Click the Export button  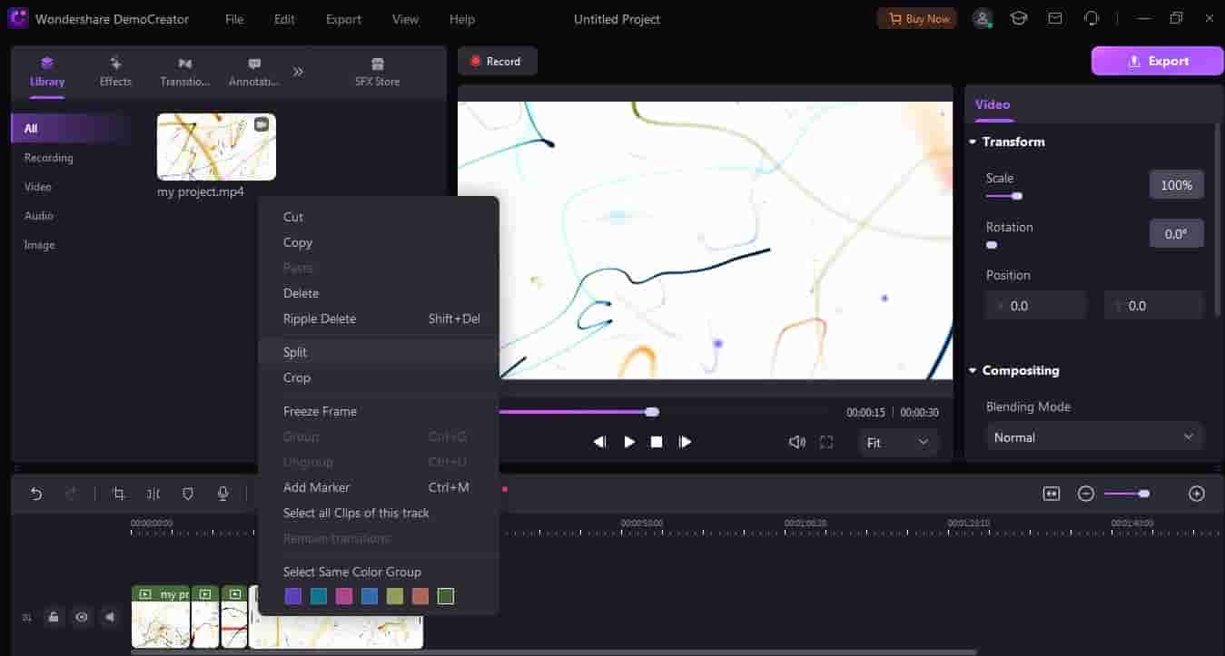[x=1157, y=61]
